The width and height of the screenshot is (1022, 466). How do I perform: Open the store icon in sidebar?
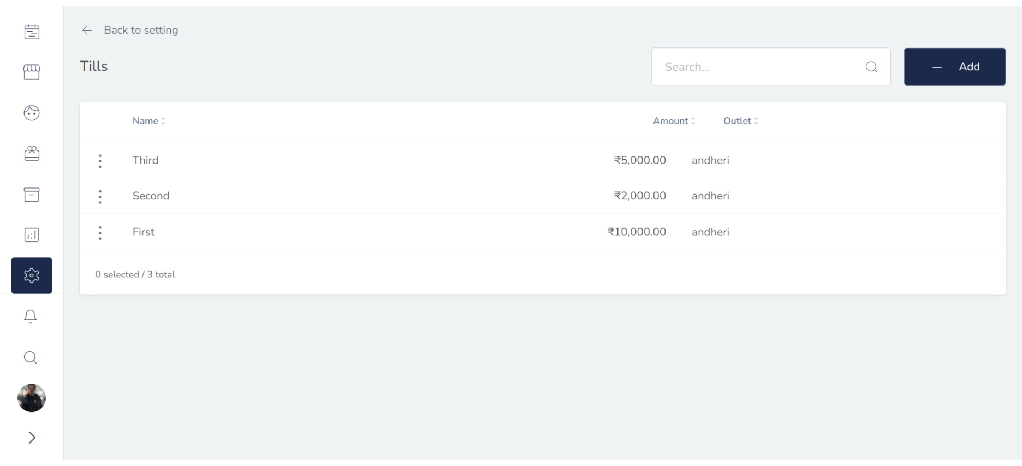pos(32,72)
